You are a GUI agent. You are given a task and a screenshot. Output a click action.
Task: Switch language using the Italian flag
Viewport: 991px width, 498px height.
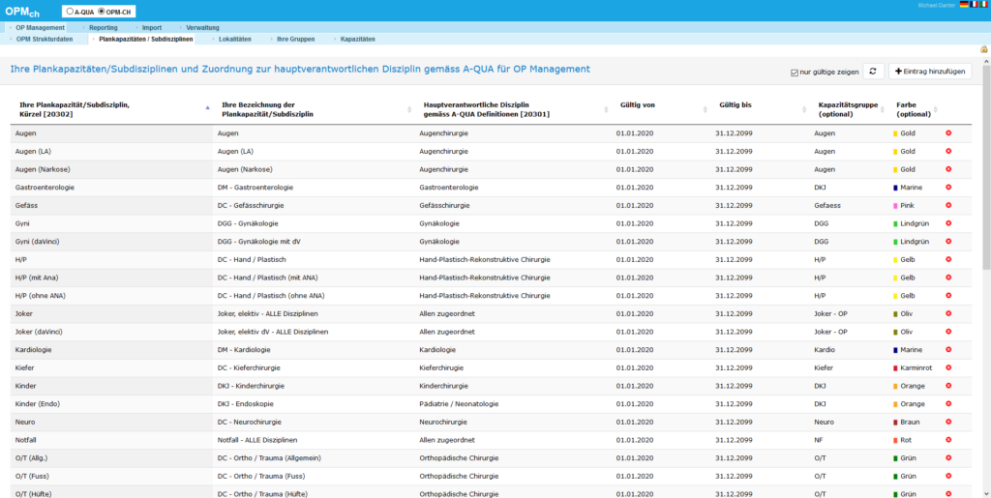983,6
